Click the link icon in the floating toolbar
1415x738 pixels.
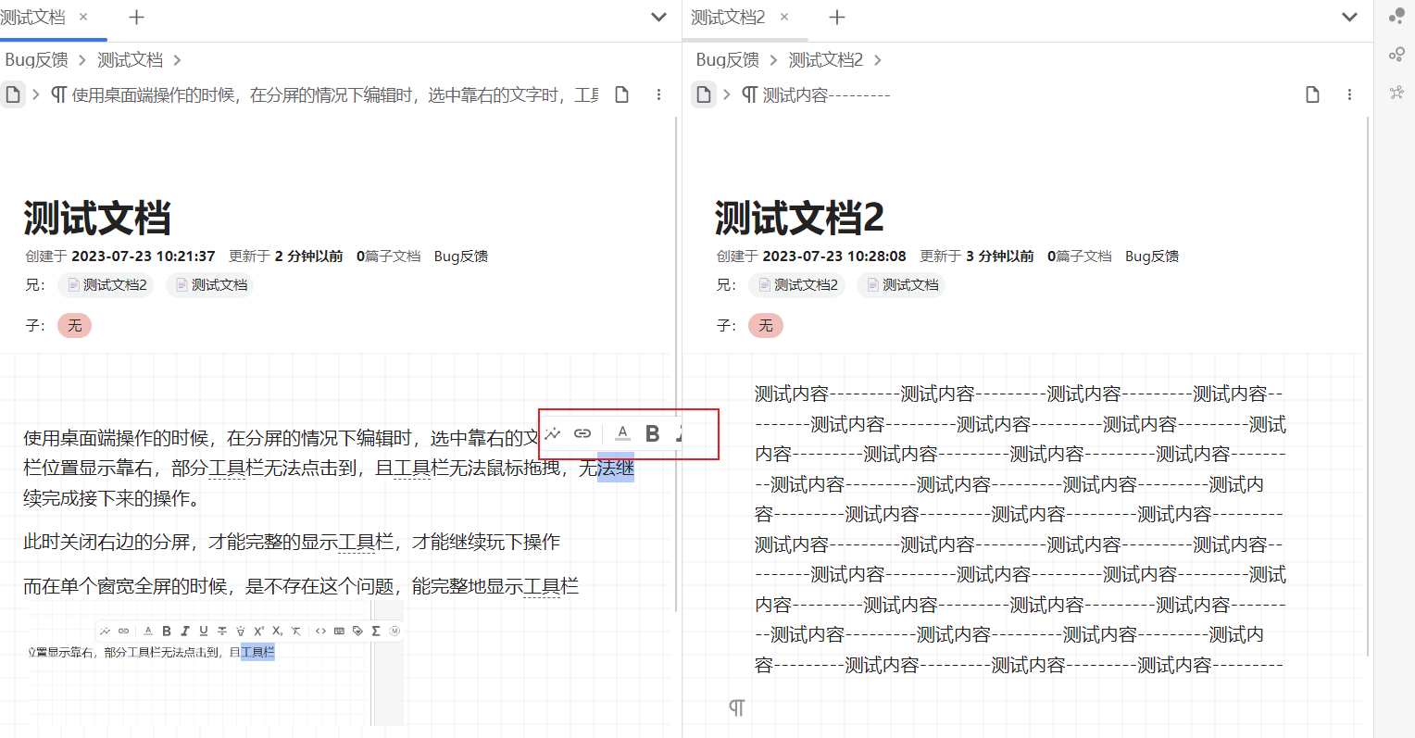click(x=582, y=433)
